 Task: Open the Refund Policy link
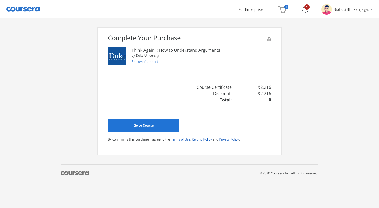click(x=202, y=139)
